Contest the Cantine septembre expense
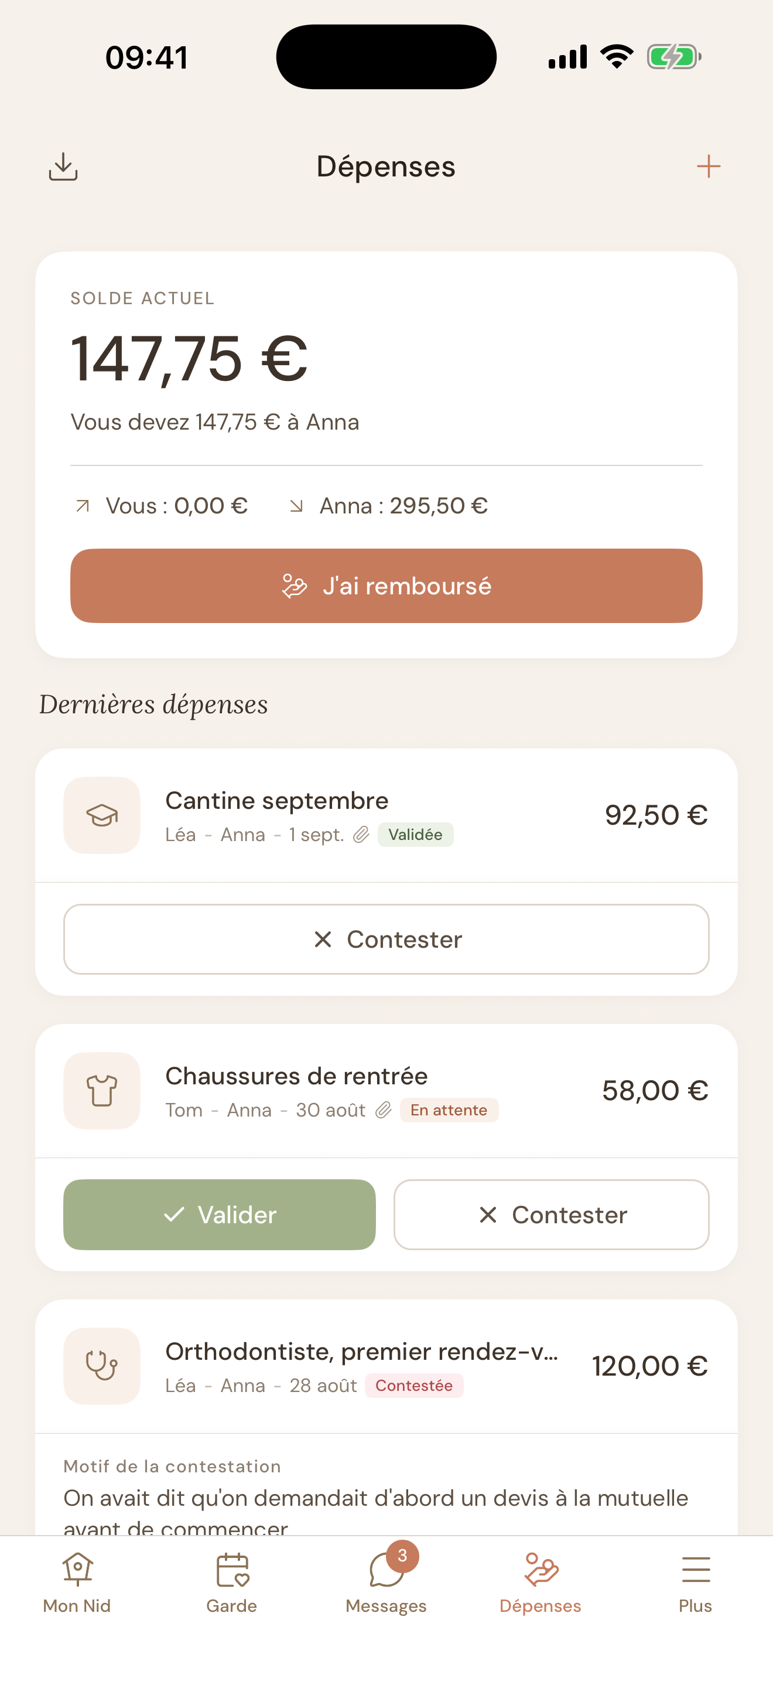 tap(386, 939)
